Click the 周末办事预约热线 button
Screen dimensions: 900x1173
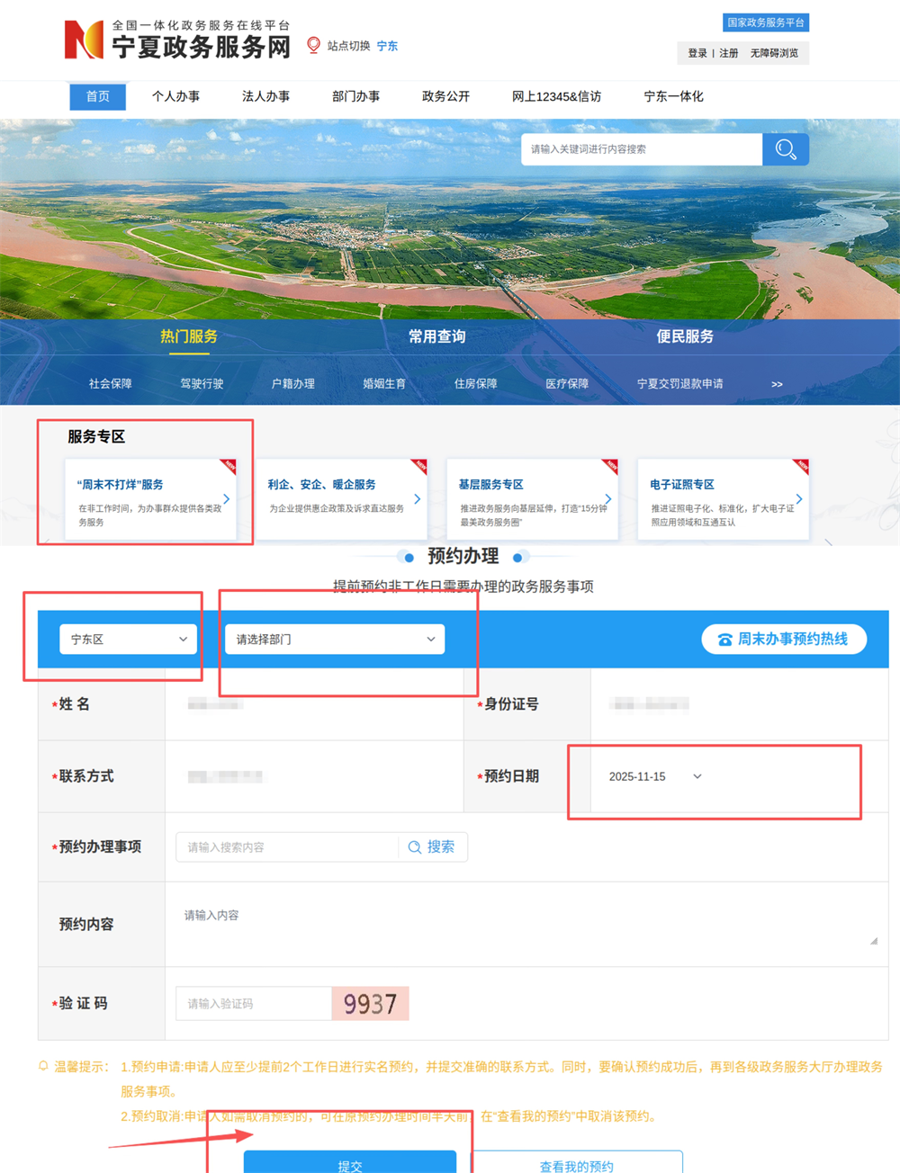point(783,639)
